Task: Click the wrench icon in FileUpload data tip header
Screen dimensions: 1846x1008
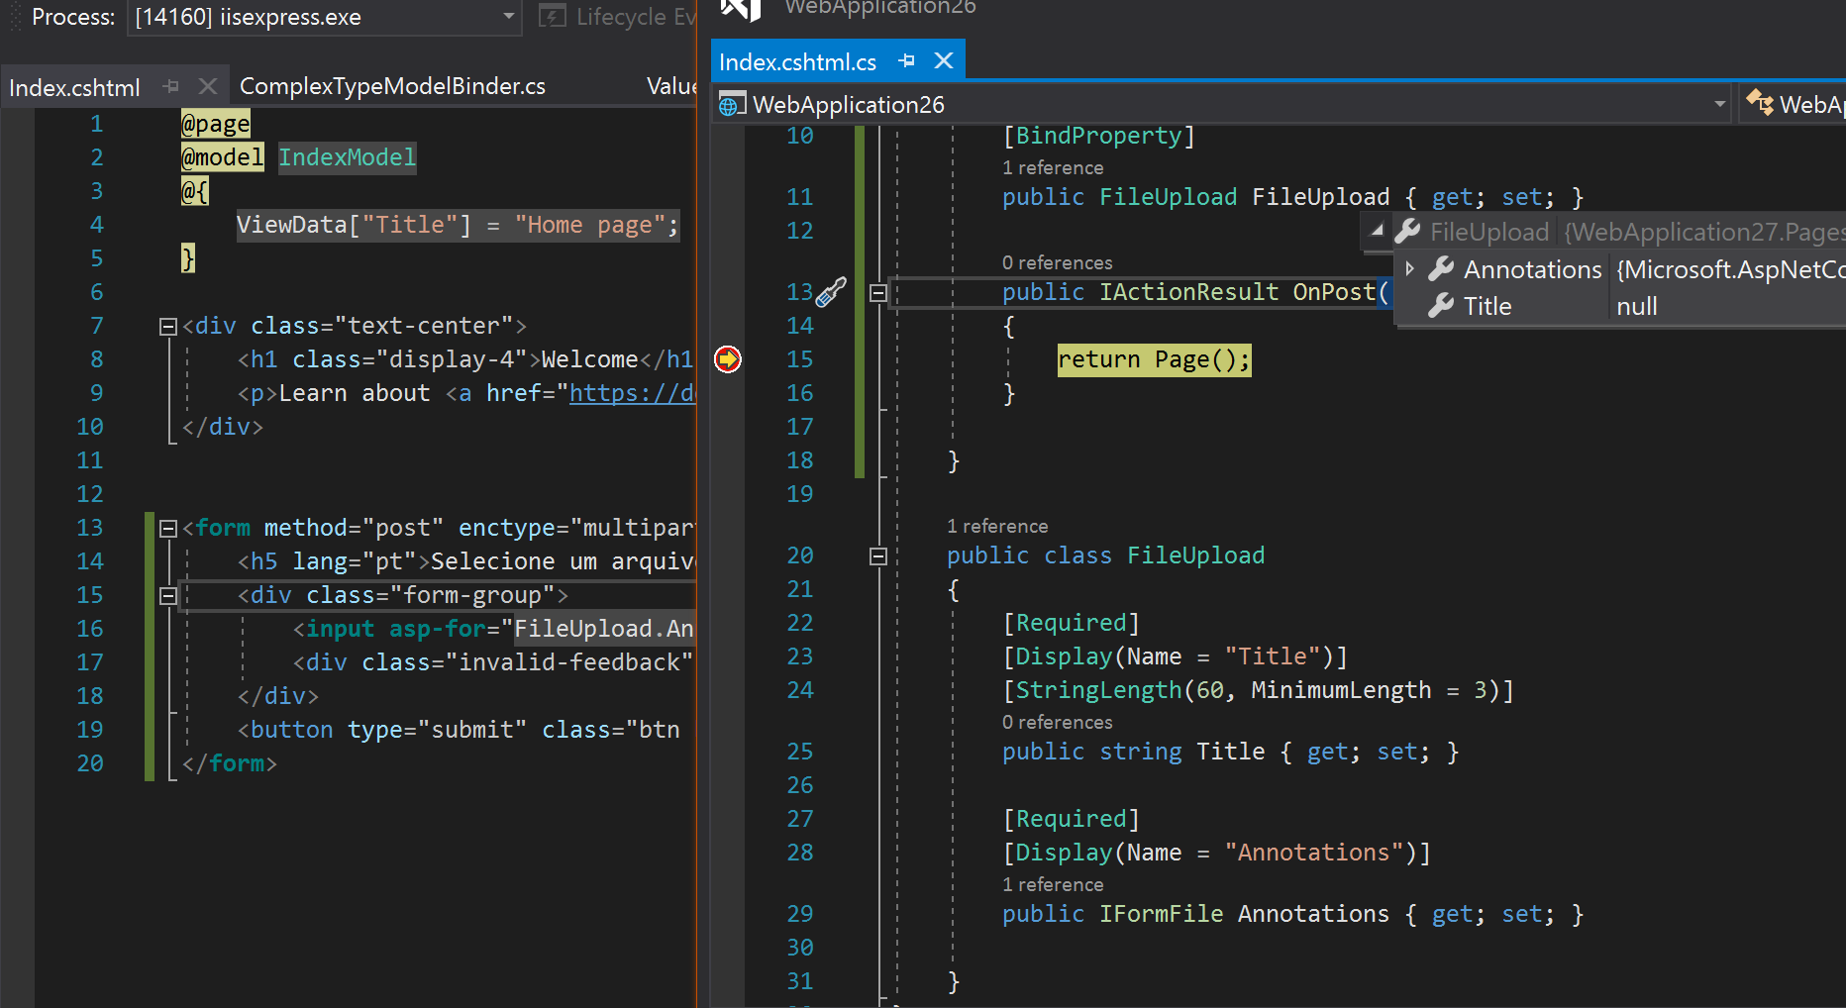Action: 1406,231
